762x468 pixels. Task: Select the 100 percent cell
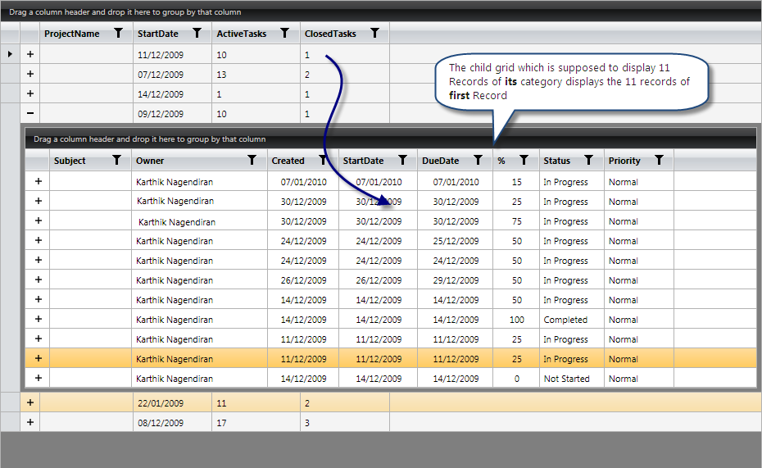point(516,320)
